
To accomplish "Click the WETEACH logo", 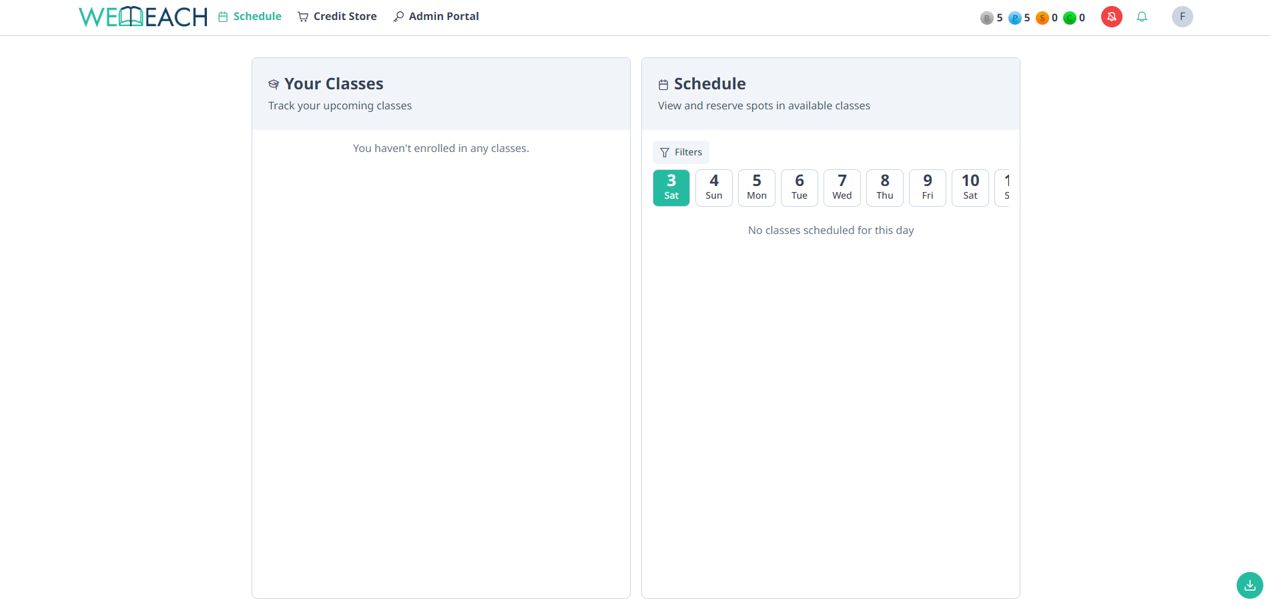I will (142, 16).
